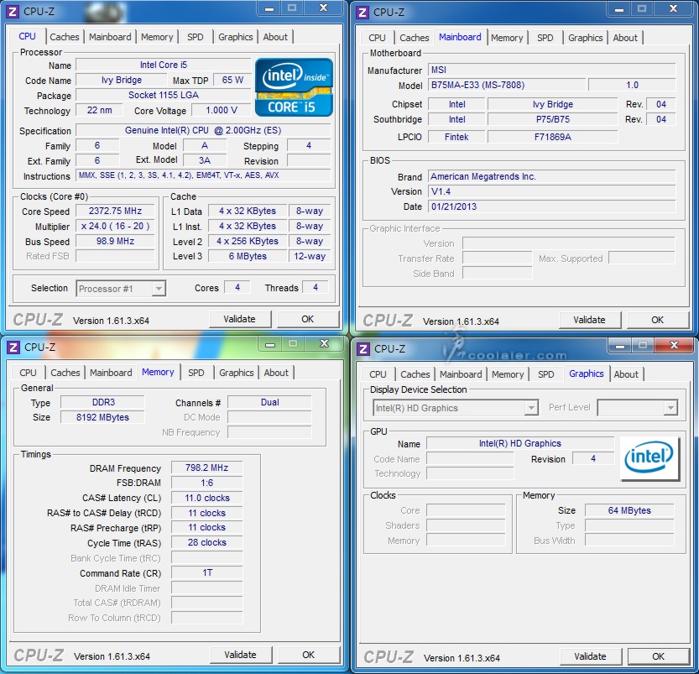Click the Bus Speed value '98.9 MHz'
Image resolution: width=699 pixels, height=674 pixels.
[x=115, y=241]
